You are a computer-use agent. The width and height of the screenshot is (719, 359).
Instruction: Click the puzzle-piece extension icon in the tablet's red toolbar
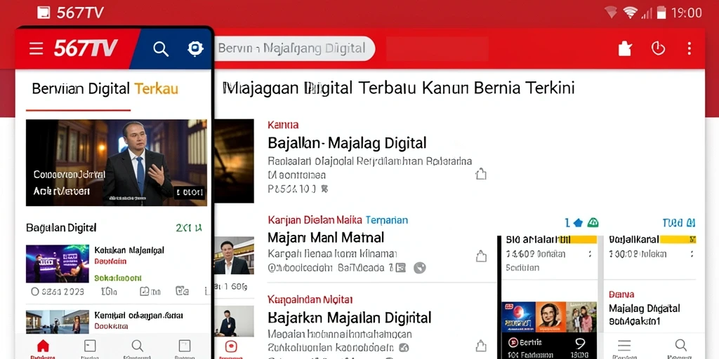pos(625,48)
